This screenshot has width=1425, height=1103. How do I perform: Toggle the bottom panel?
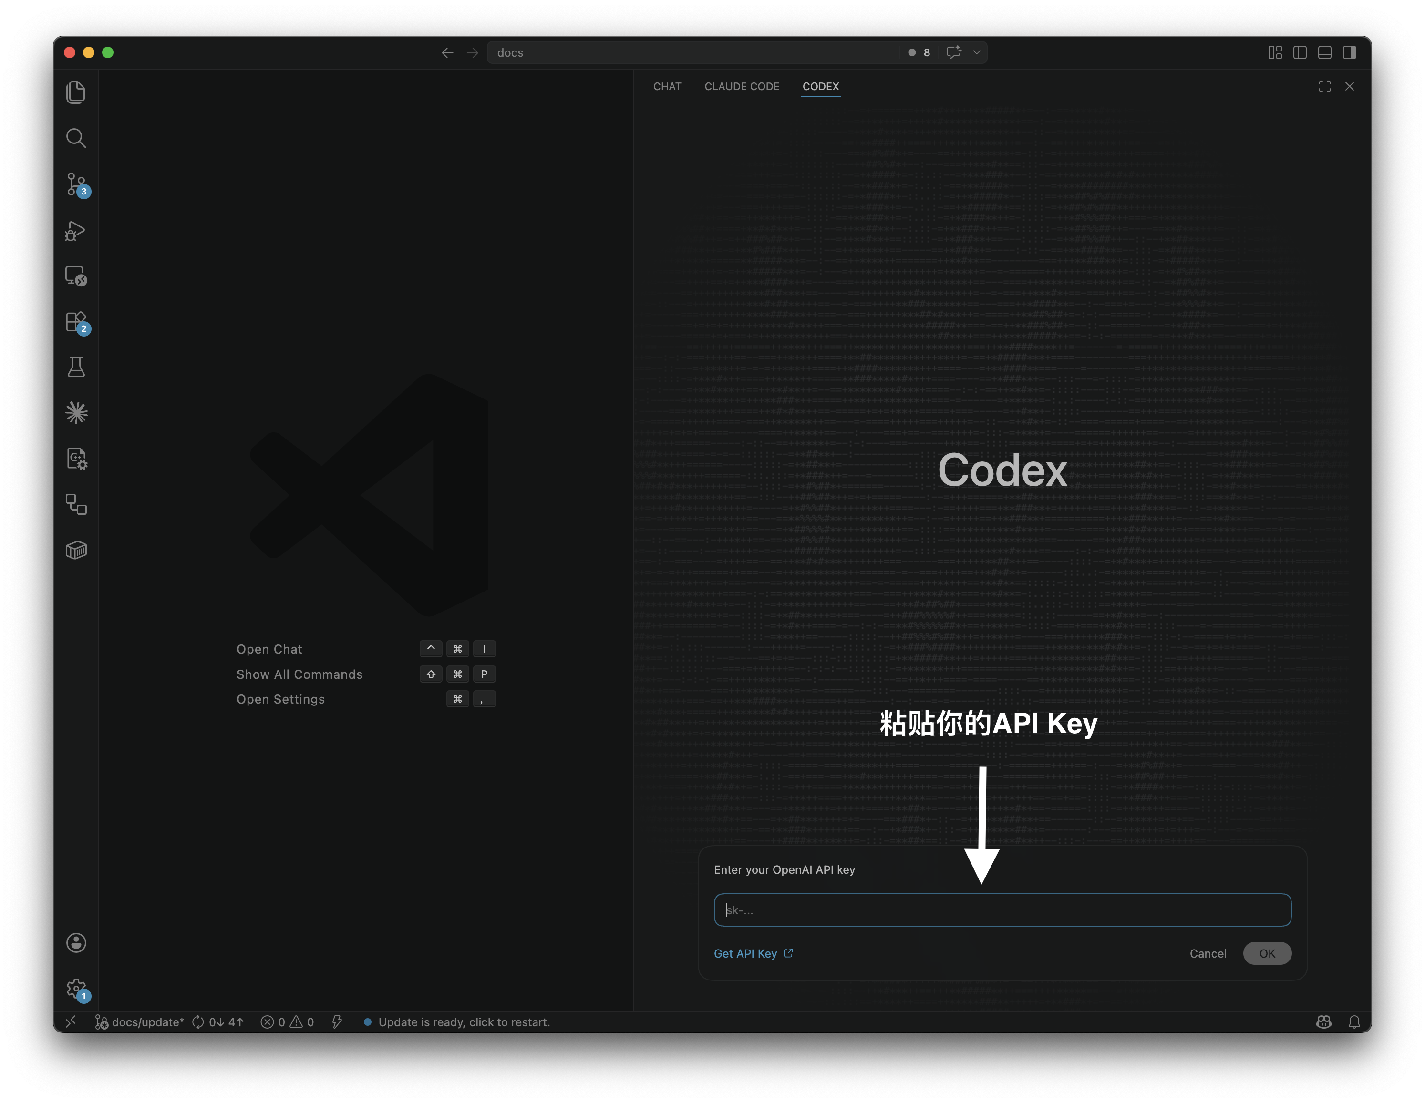pyautogui.click(x=1324, y=52)
